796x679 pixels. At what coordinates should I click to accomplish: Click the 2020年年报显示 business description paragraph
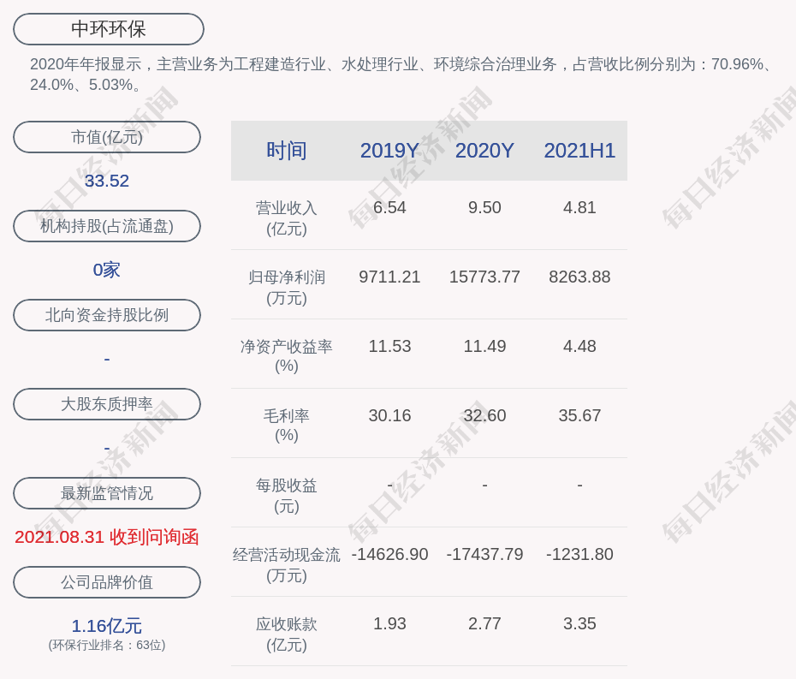click(401, 74)
